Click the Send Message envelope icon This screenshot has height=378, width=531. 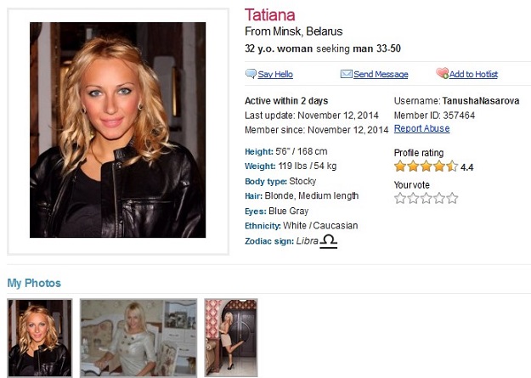click(347, 74)
